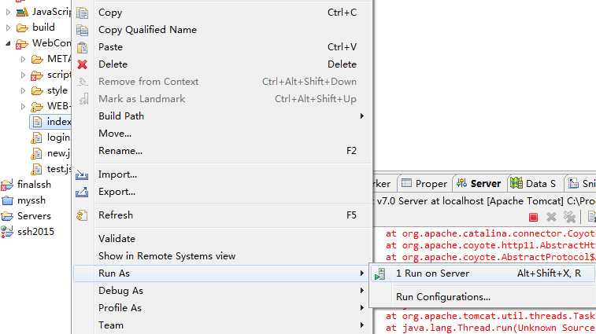
Task: Choose Delete from the context menu
Action: 221,64
